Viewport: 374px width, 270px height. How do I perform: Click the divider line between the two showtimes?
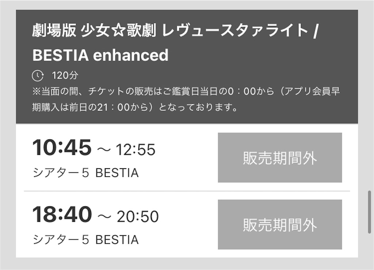pos(187,191)
